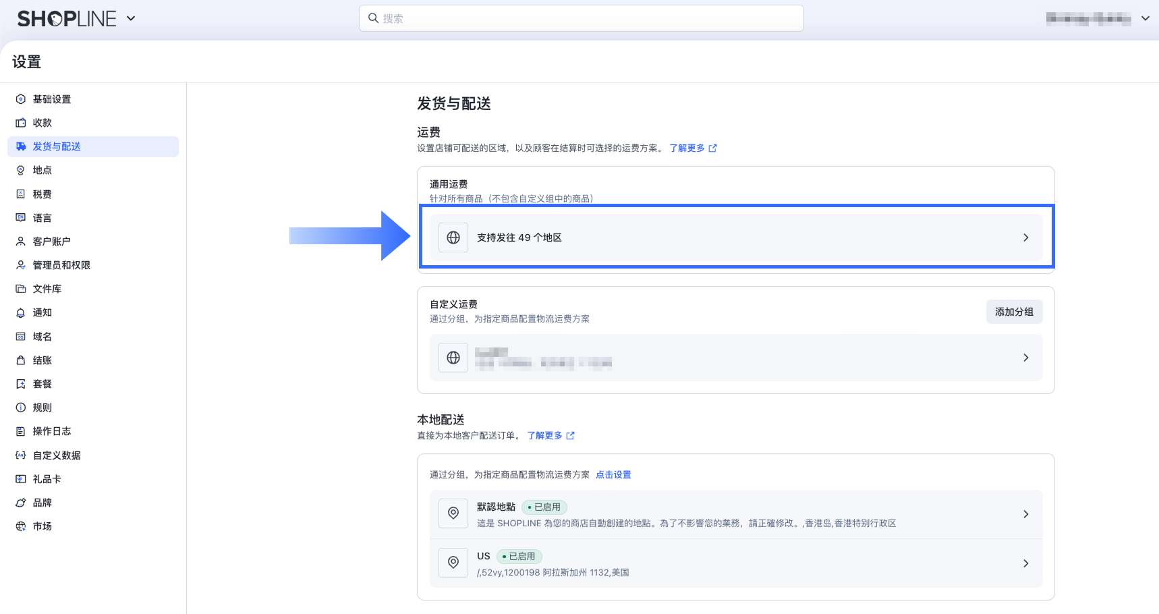
Task: Click the 规则 info circle icon
Action: point(21,408)
